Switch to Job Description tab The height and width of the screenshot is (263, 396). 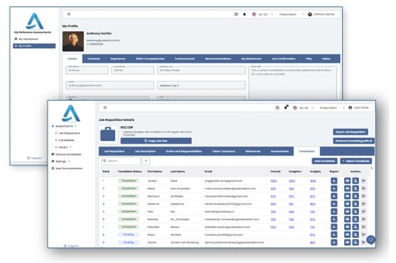click(x=145, y=151)
